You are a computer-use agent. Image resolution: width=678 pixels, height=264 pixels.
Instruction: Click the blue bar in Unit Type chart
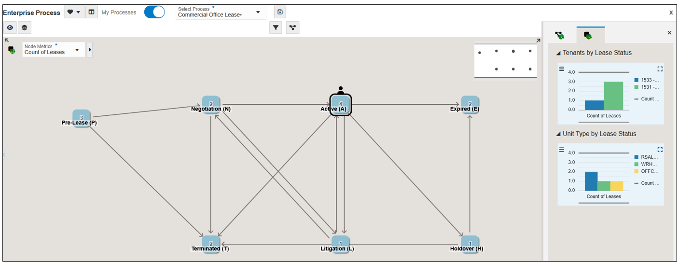pos(591,181)
